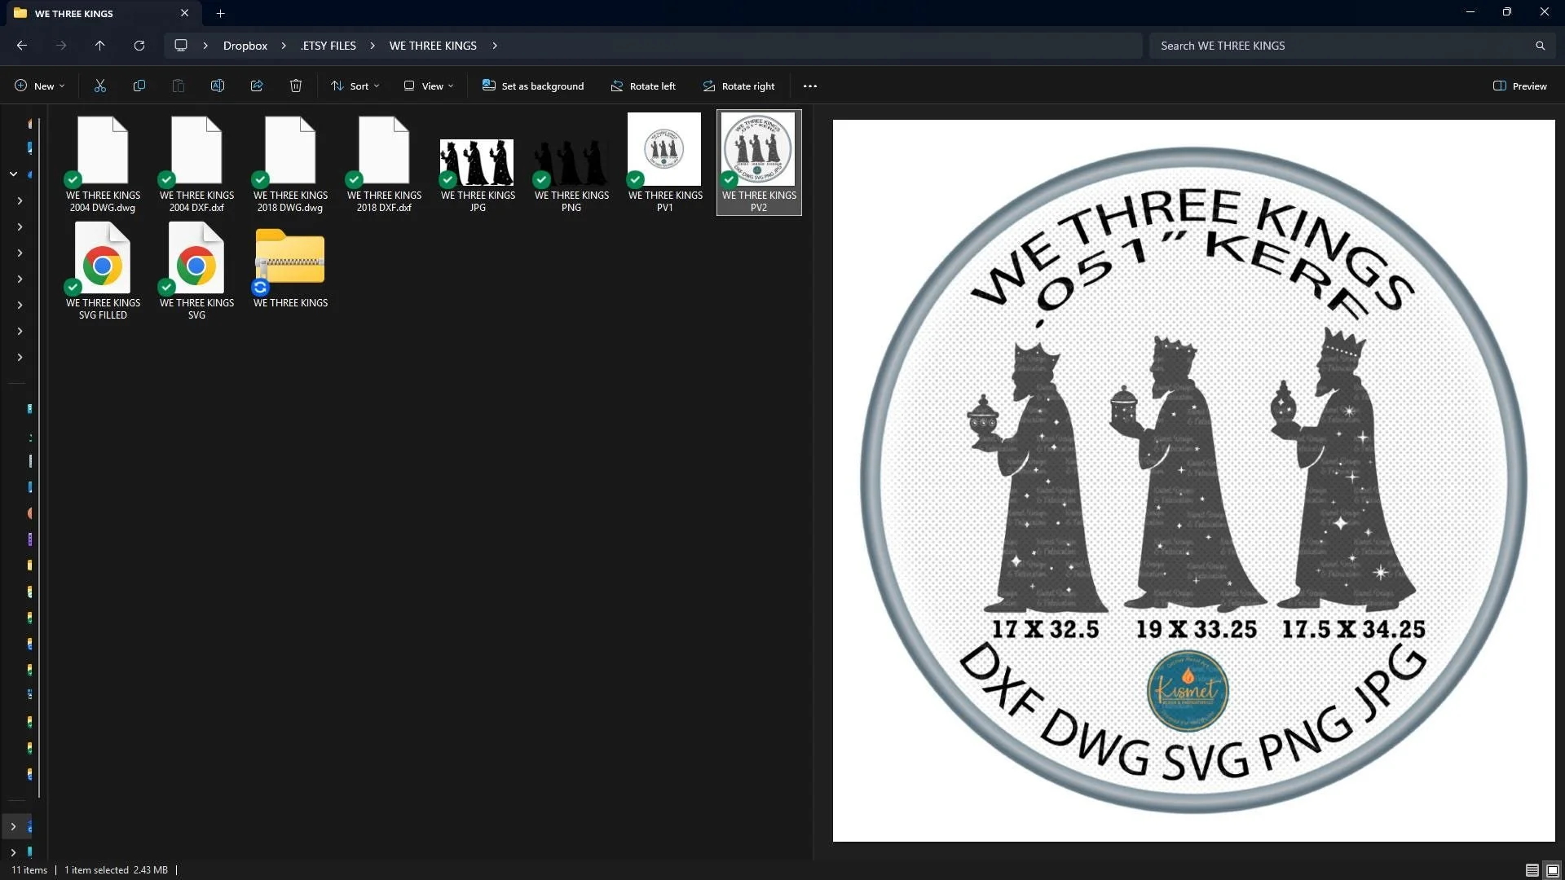Image resolution: width=1565 pixels, height=880 pixels.
Task: Open the Sort dropdown
Action: coord(355,86)
